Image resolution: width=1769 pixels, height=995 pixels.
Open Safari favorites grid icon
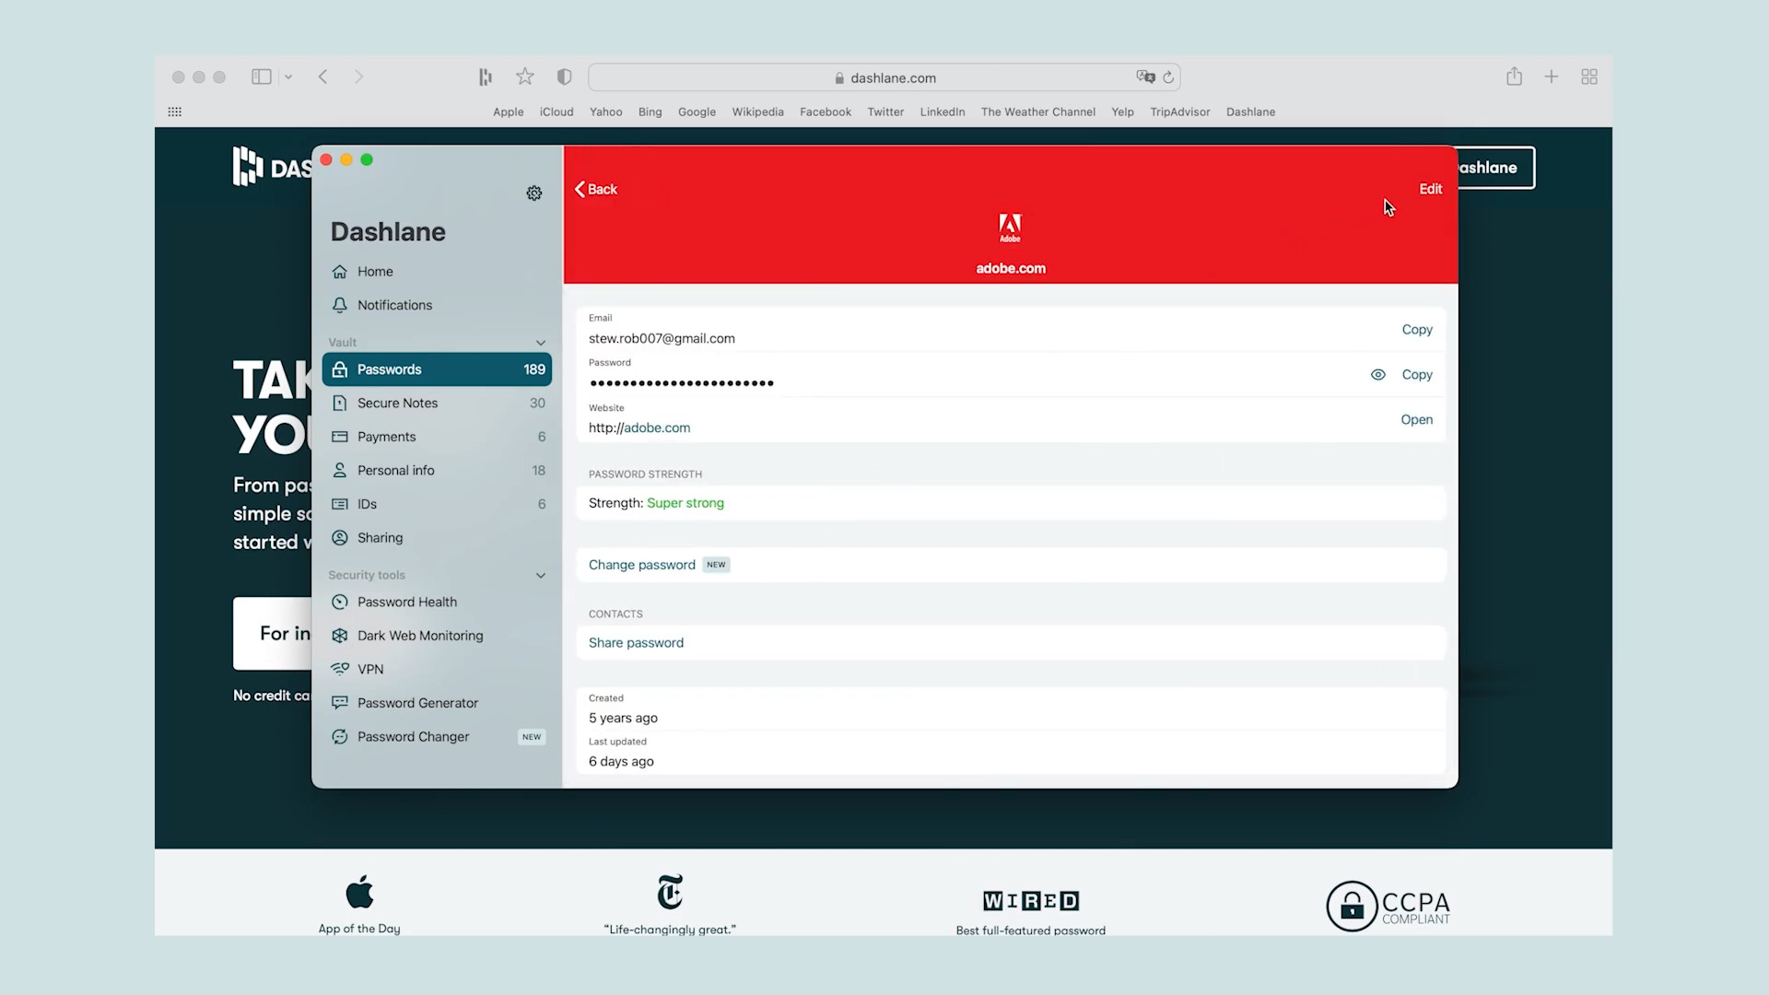pos(175,111)
